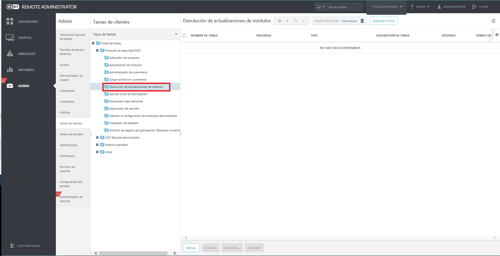Expand ESET Remote Administrator node

pos(97,138)
